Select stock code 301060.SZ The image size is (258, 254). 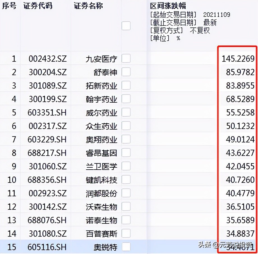[x=48, y=167]
